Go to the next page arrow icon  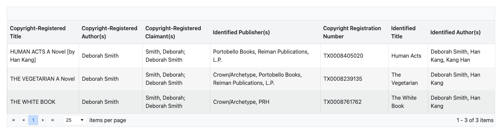(x=43, y=120)
